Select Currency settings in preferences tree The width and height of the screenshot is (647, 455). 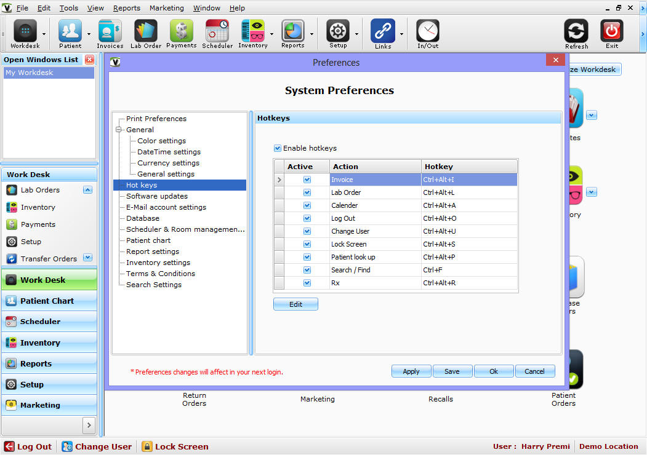tap(168, 163)
